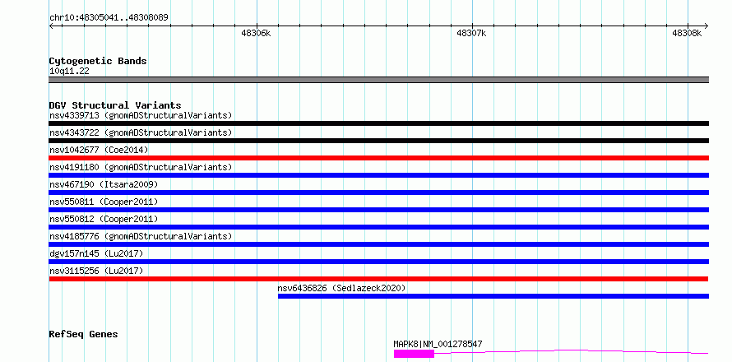This screenshot has width=732, height=362.
Task: Click the magenta MAPK8 intron line
Action: pyautogui.click(x=572, y=350)
